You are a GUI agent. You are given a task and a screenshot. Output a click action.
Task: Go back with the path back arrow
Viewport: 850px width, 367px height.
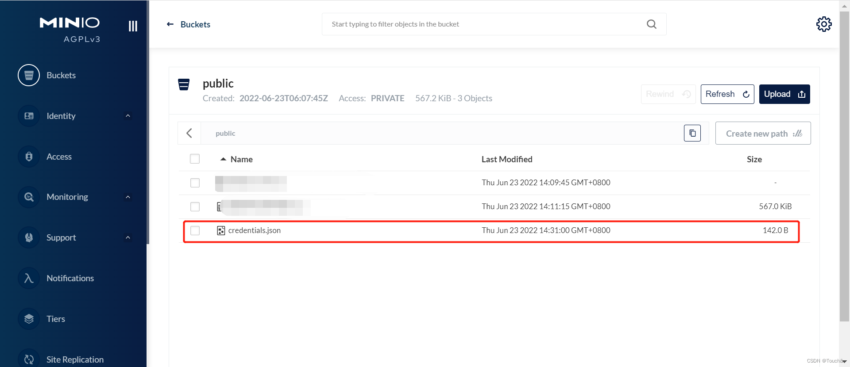(x=189, y=133)
